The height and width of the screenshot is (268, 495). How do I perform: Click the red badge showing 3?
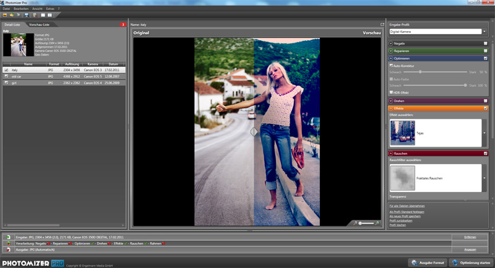123,24
